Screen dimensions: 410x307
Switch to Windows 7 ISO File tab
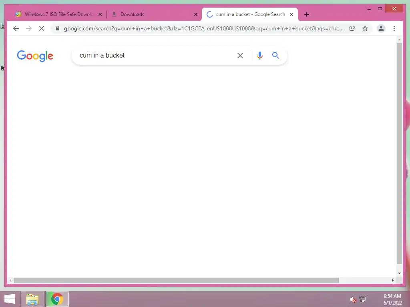(x=58, y=14)
